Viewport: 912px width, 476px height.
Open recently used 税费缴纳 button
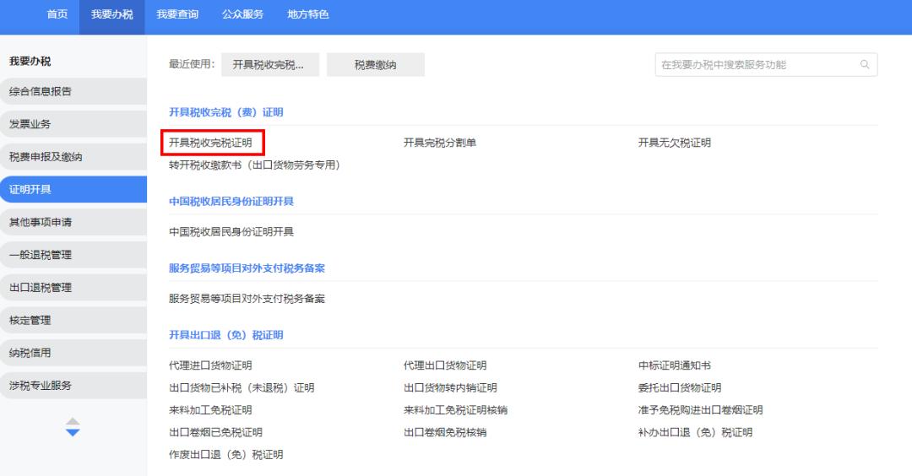click(375, 65)
